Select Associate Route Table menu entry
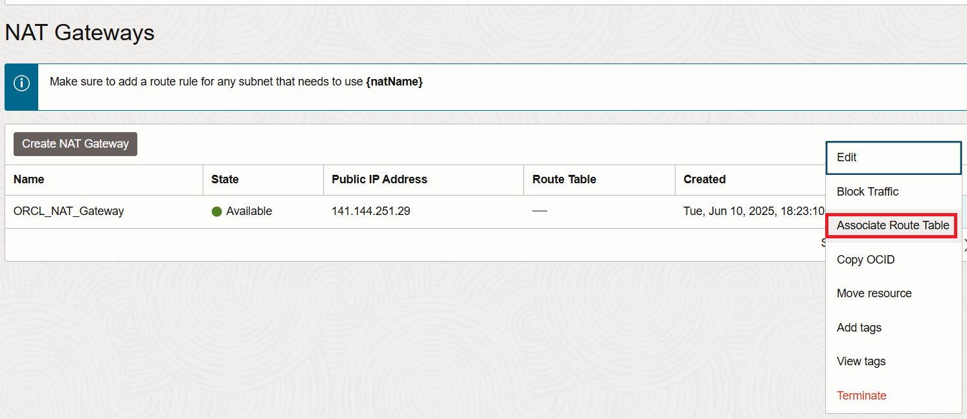This screenshot has width=967, height=419. 893,225
